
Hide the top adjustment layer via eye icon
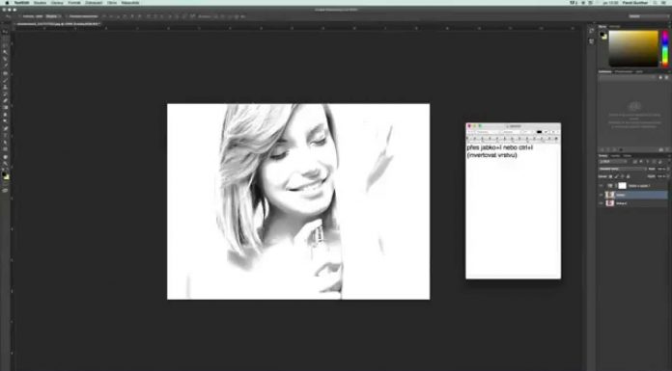[601, 186]
